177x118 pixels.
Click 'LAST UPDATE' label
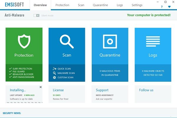(16, 95)
